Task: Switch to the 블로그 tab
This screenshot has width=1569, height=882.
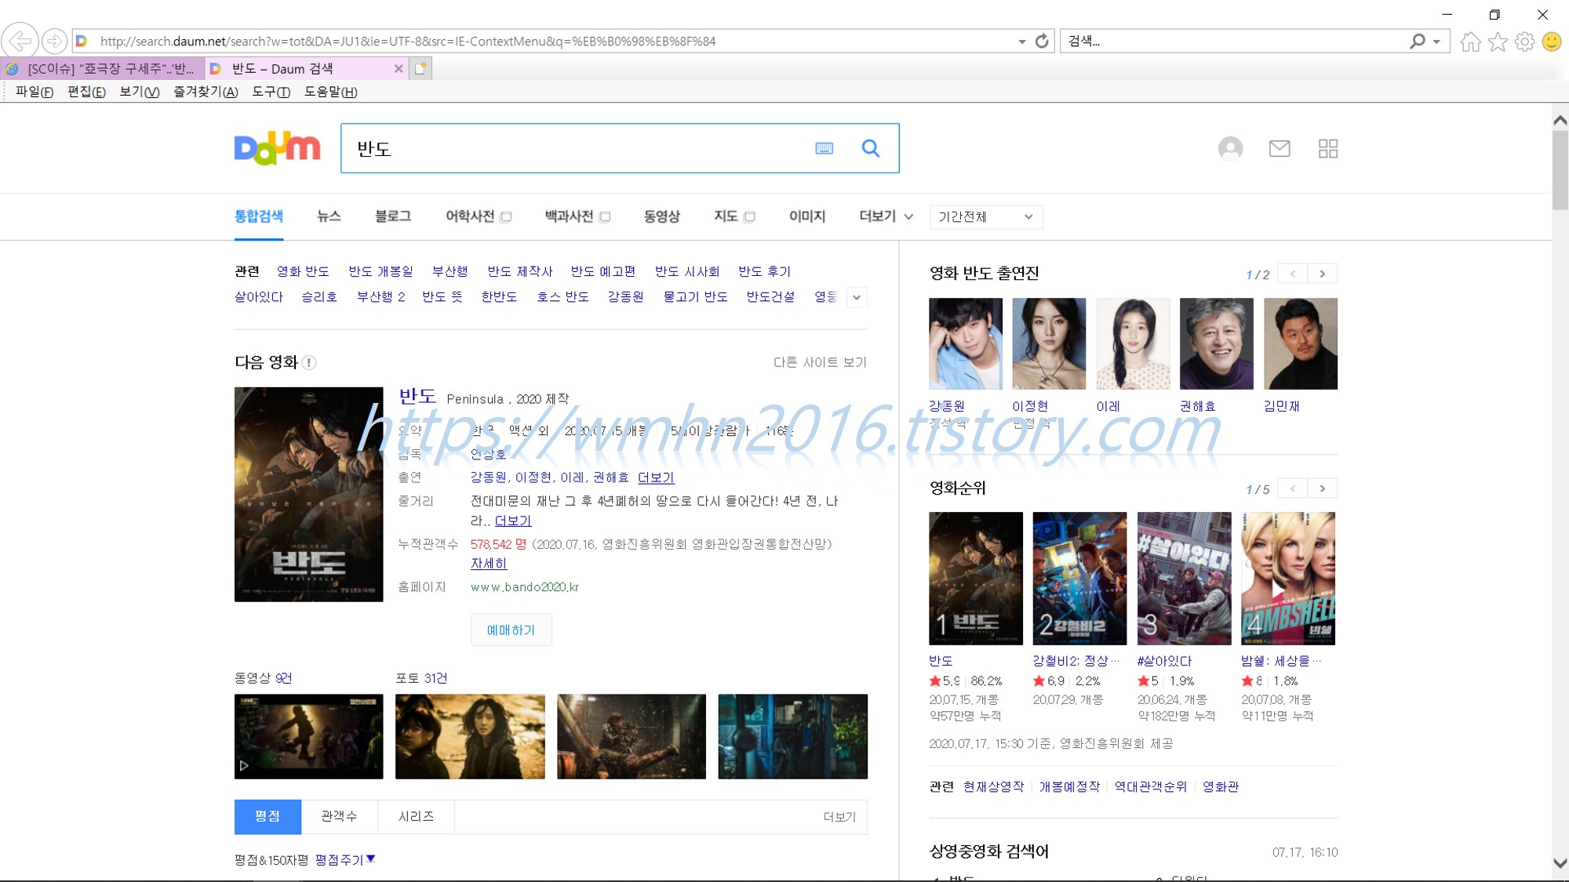Action: (x=393, y=216)
